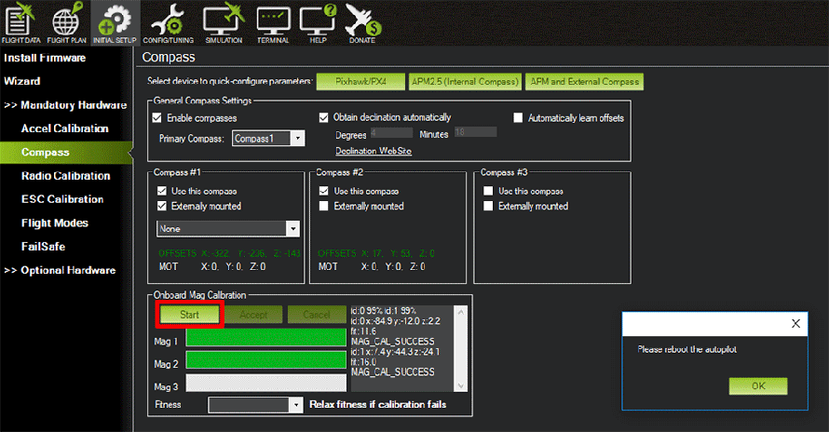Expand Compass #1 orientation dropdown showing None
This screenshot has width=829, height=432.
point(227,228)
